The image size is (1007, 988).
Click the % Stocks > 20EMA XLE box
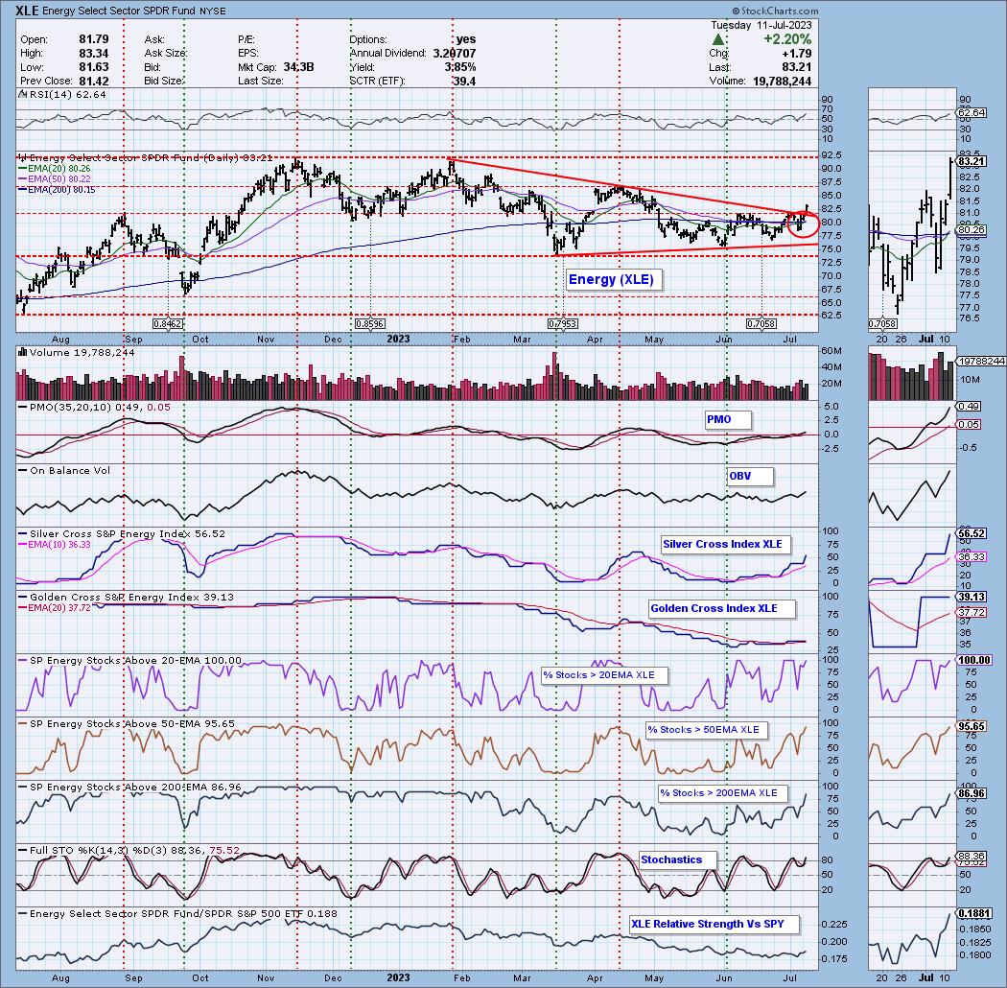click(603, 675)
